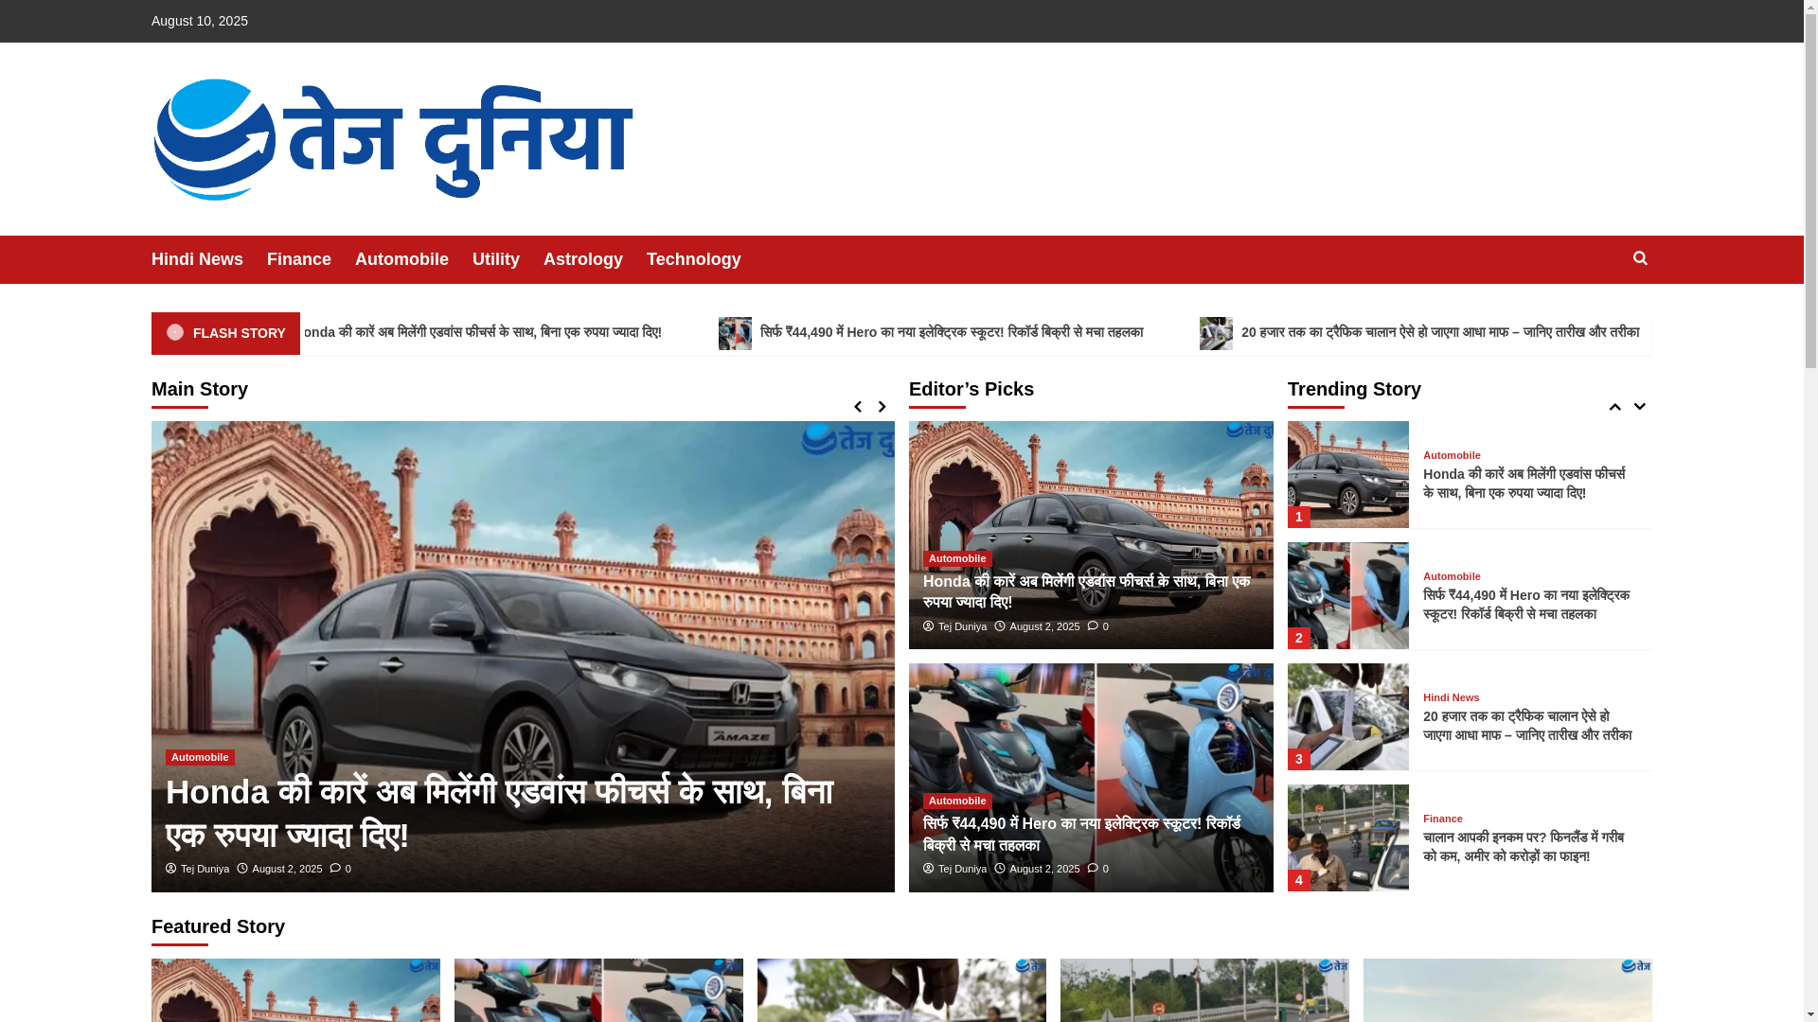Click Automobile tag on Hero Editor's Pick
Screen dimensions: 1818x1022
957,801
